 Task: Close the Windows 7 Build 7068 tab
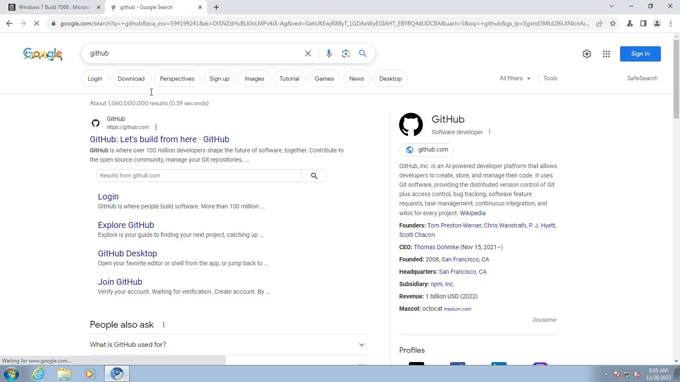[99, 7]
